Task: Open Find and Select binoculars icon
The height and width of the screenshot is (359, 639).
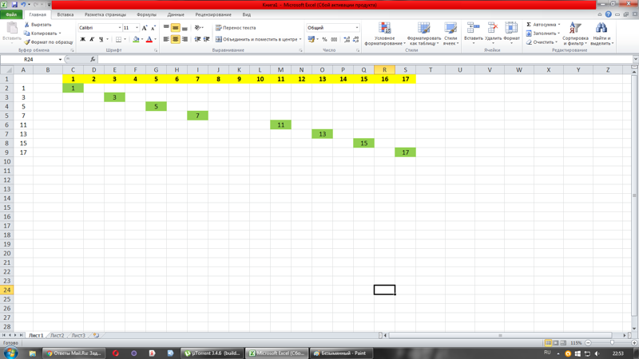Action: click(601, 29)
